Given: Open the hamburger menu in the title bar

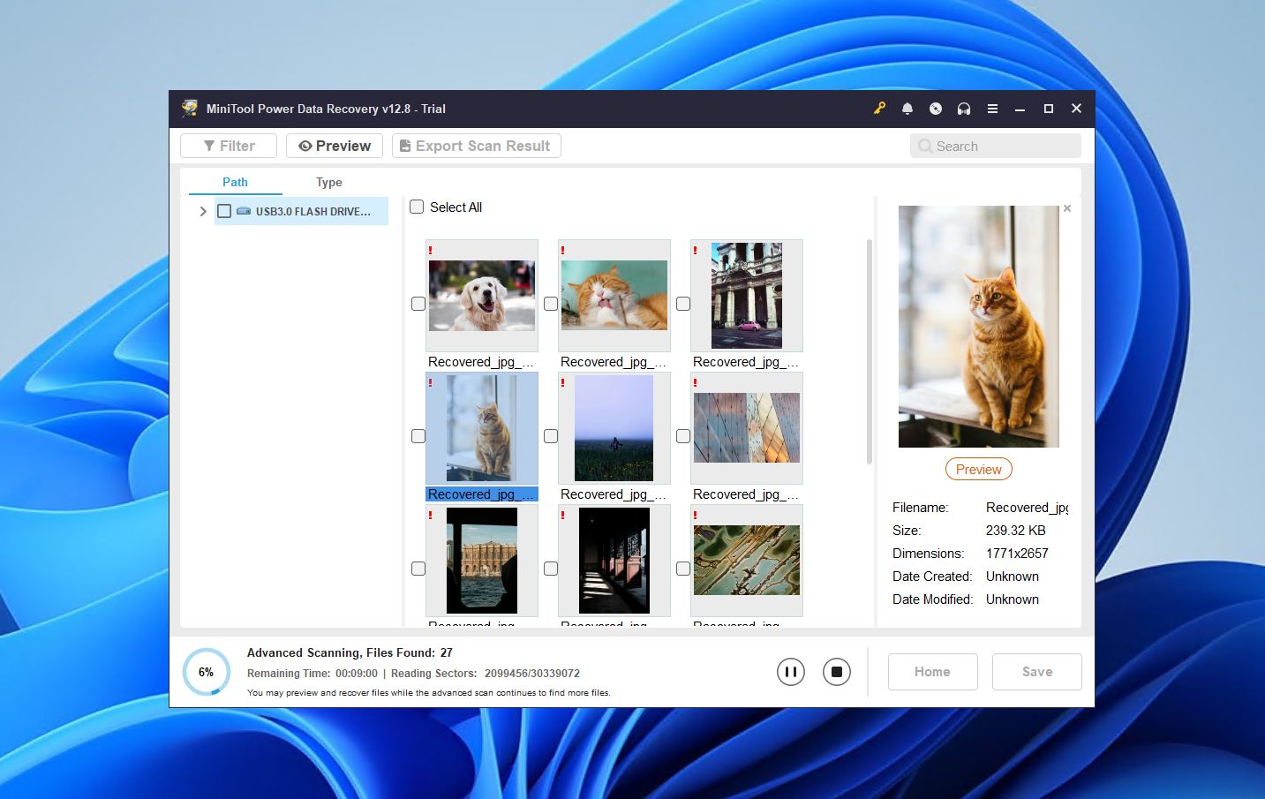Looking at the screenshot, I should tap(991, 108).
